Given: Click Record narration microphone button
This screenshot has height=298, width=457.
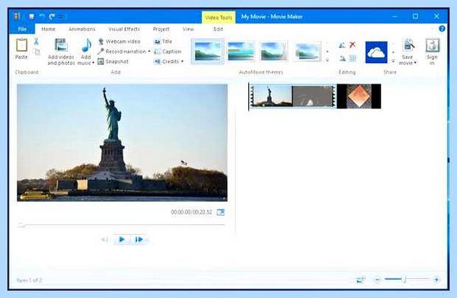Looking at the screenshot, I should [x=122, y=52].
